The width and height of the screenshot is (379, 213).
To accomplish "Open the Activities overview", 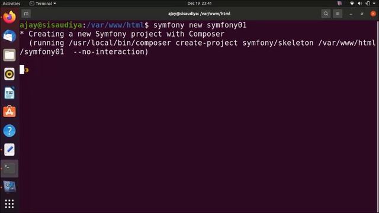I will 11,4.
